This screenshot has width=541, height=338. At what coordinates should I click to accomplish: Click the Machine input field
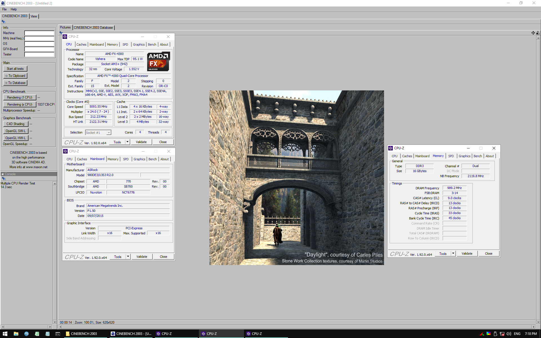(39, 33)
